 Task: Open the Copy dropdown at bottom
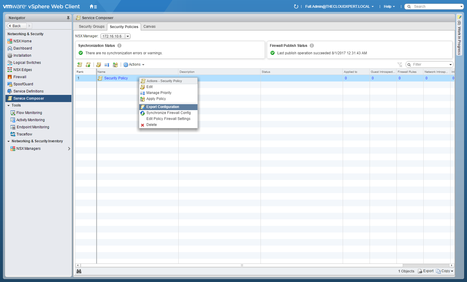point(445,271)
